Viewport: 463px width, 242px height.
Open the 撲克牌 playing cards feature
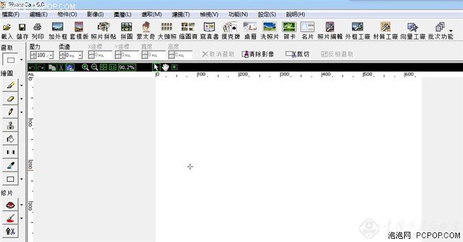click(231, 30)
